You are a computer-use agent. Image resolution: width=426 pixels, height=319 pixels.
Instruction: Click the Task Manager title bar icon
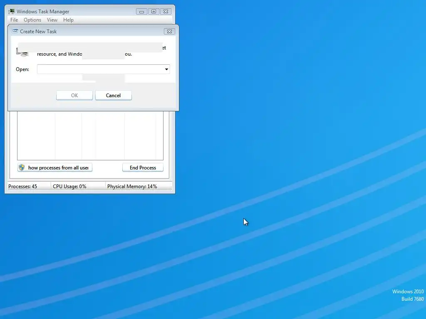pyautogui.click(x=11, y=11)
